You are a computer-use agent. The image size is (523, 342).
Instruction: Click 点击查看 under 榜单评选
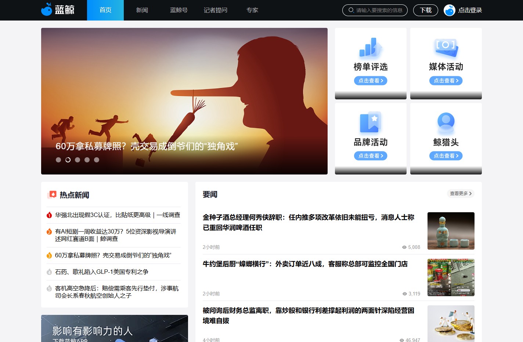tap(371, 81)
